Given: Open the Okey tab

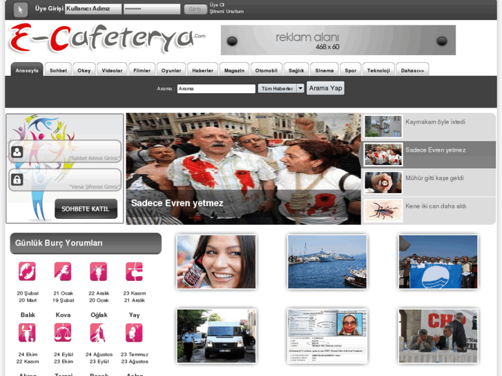Looking at the screenshot, I should (84, 70).
